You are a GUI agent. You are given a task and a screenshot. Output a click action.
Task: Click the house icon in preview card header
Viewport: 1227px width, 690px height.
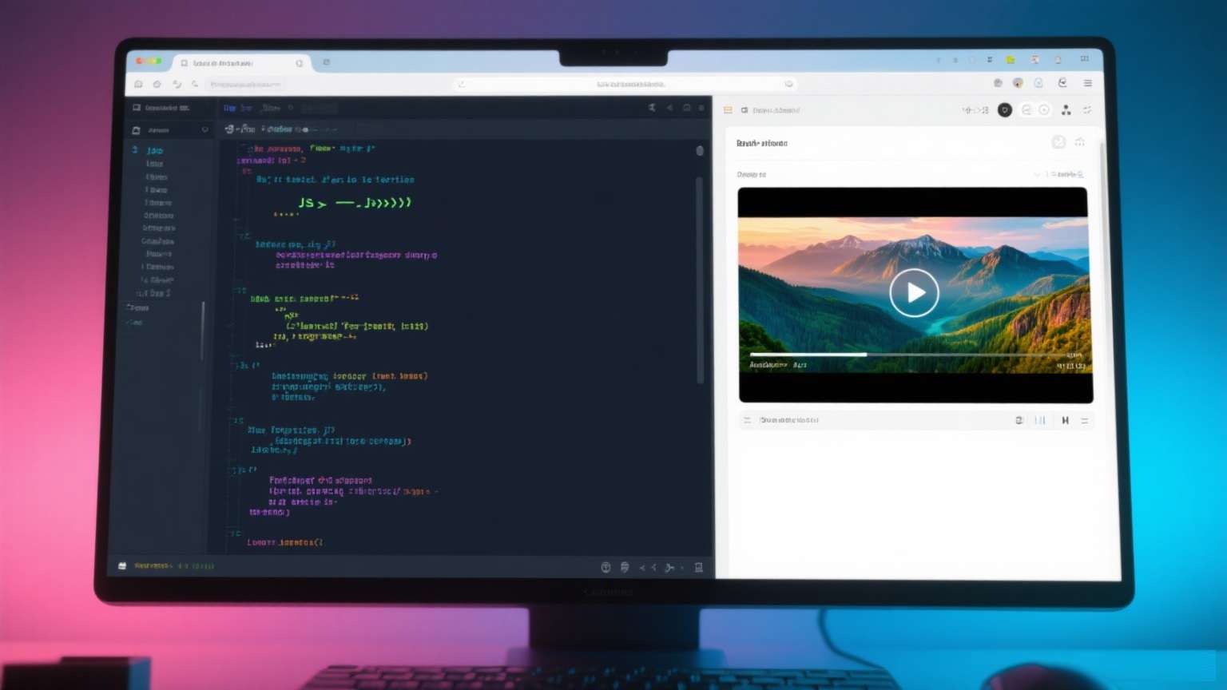(x=1079, y=142)
